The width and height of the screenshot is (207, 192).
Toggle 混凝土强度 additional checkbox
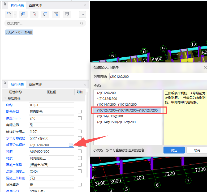(x=80, y=171)
